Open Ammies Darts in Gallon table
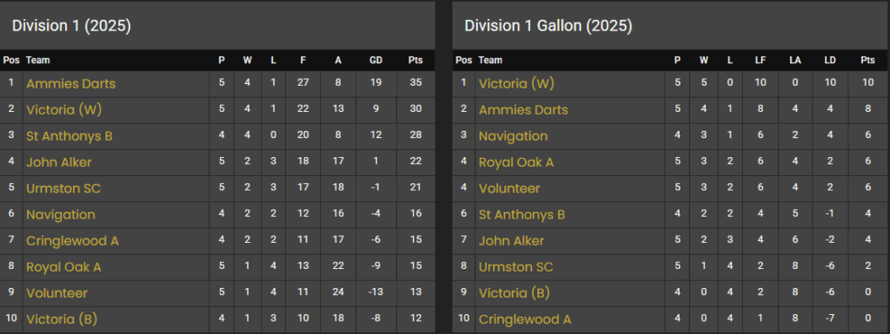This screenshot has height=334, width=890. 523,110
